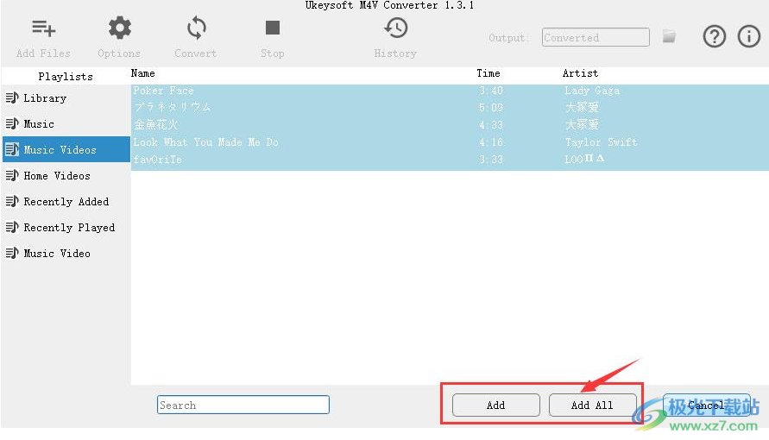Click the Taylor Swift artist cell
This screenshot has height=440, width=769.
coord(601,142)
